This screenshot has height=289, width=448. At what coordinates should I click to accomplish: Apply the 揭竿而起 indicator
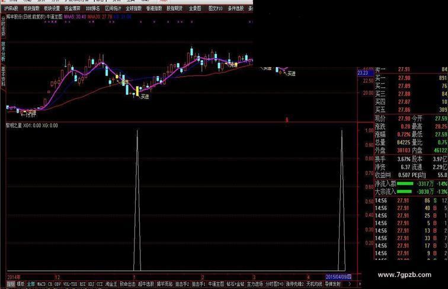165,284
